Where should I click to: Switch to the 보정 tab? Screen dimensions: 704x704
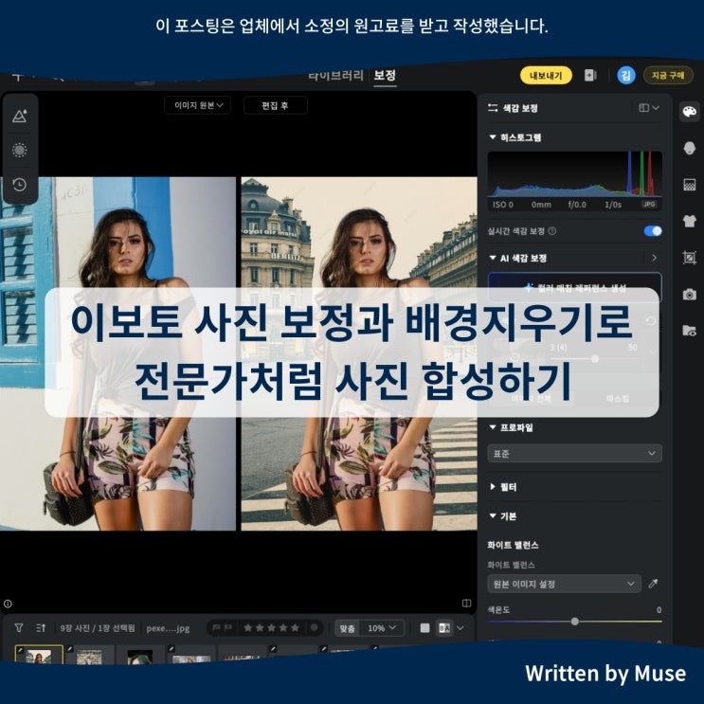point(385,75)
